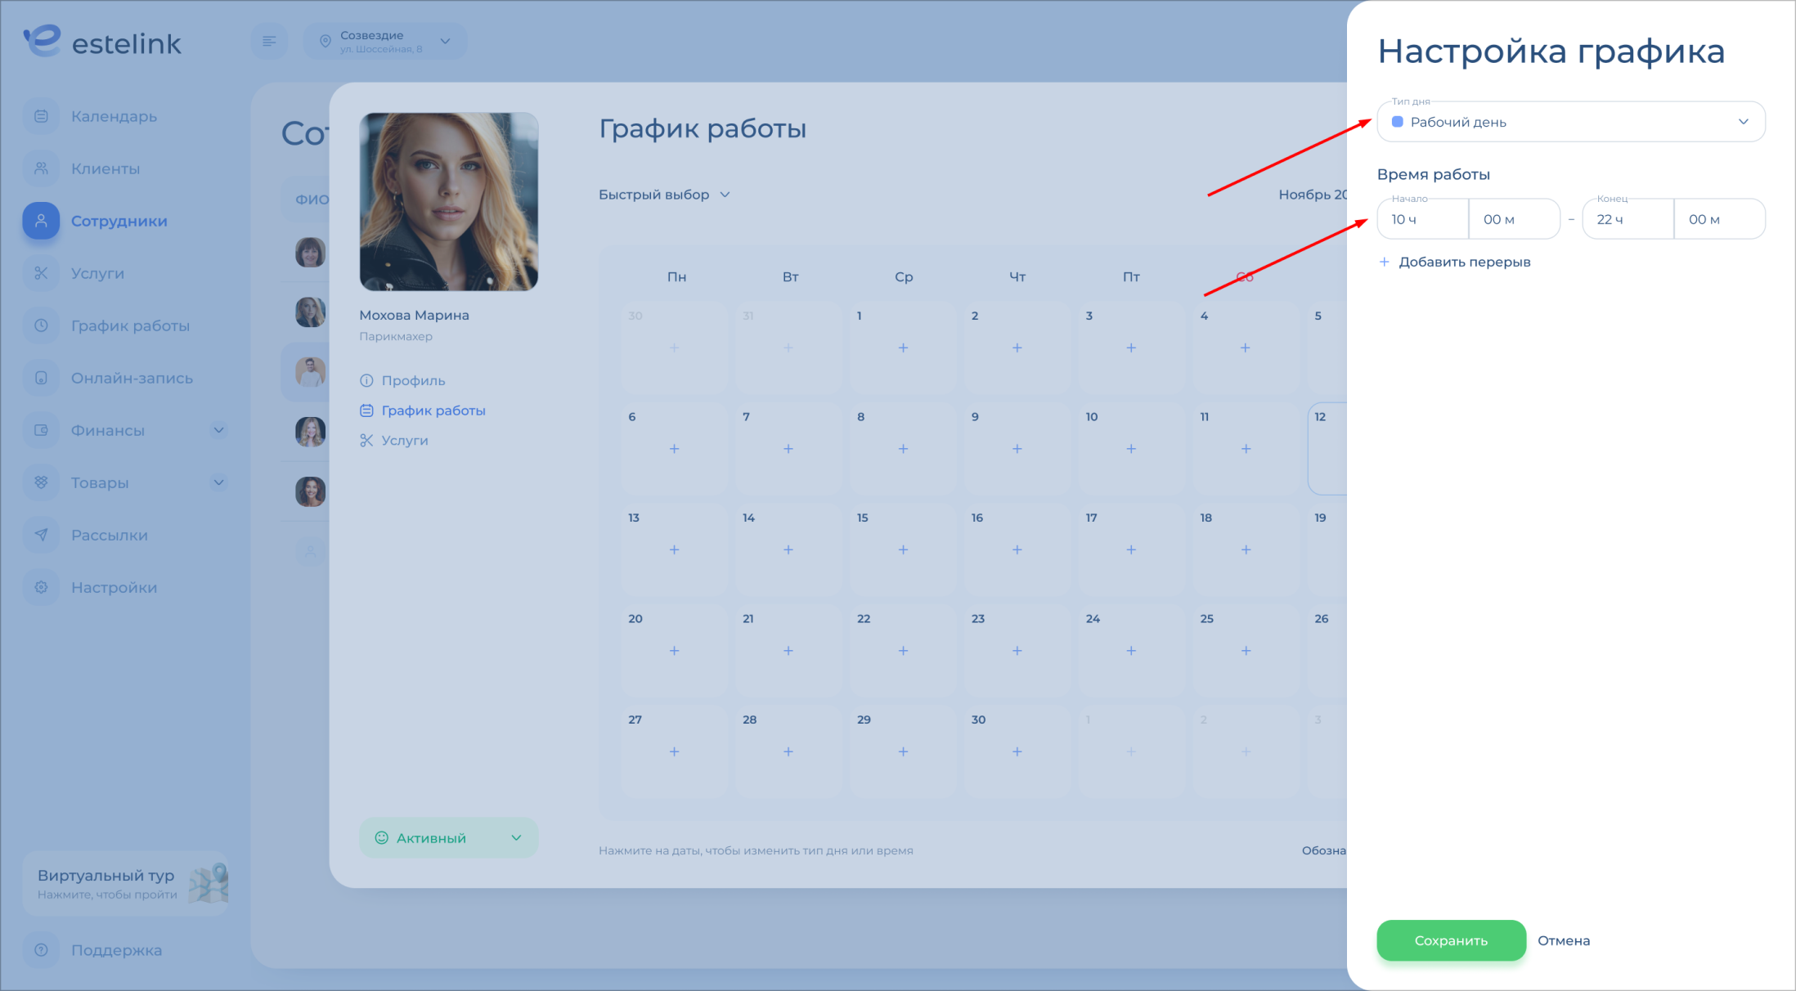This screenshot has width=1796, height=991.
Task: Open the Быстрый выбор dropdown
Action: pos(664,195)
